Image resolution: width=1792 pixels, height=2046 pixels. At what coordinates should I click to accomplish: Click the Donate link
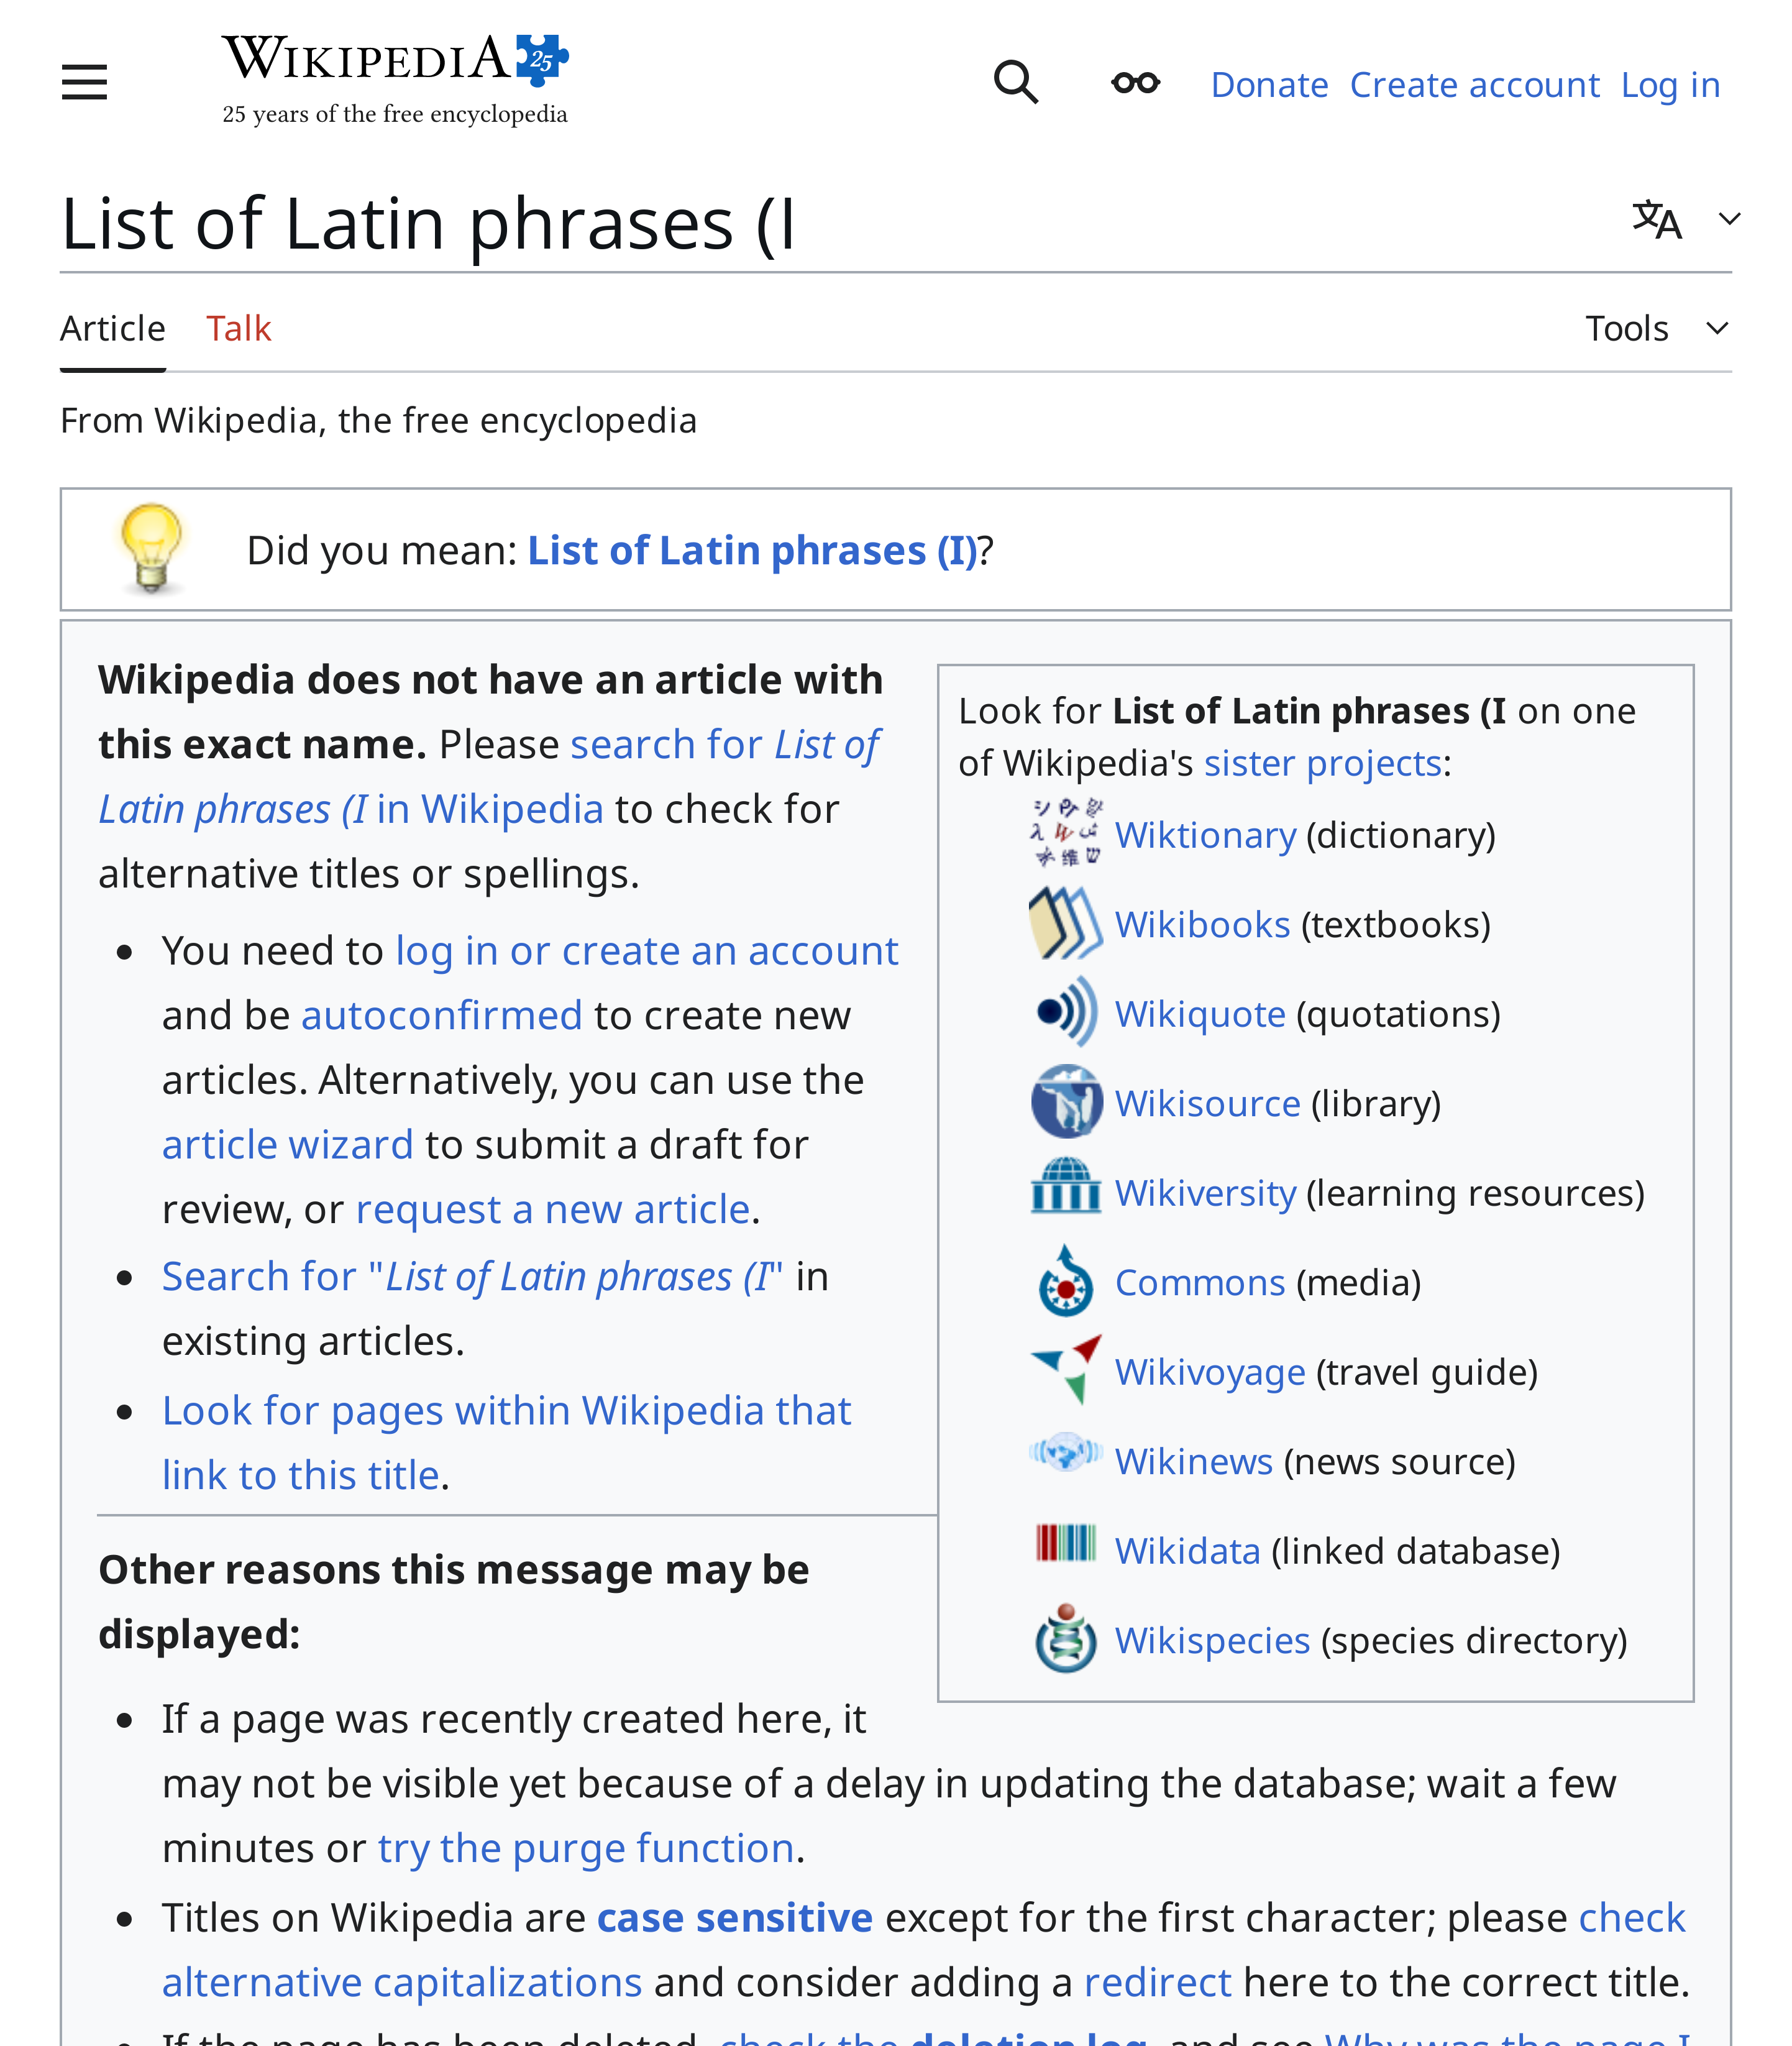(1269, 84)
